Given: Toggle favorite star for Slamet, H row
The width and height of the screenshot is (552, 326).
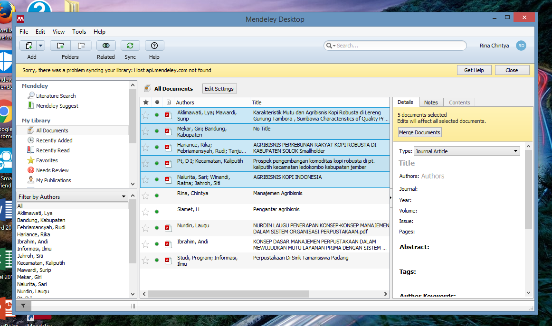Looking at the screenshot, I should (x=145, y=212).
